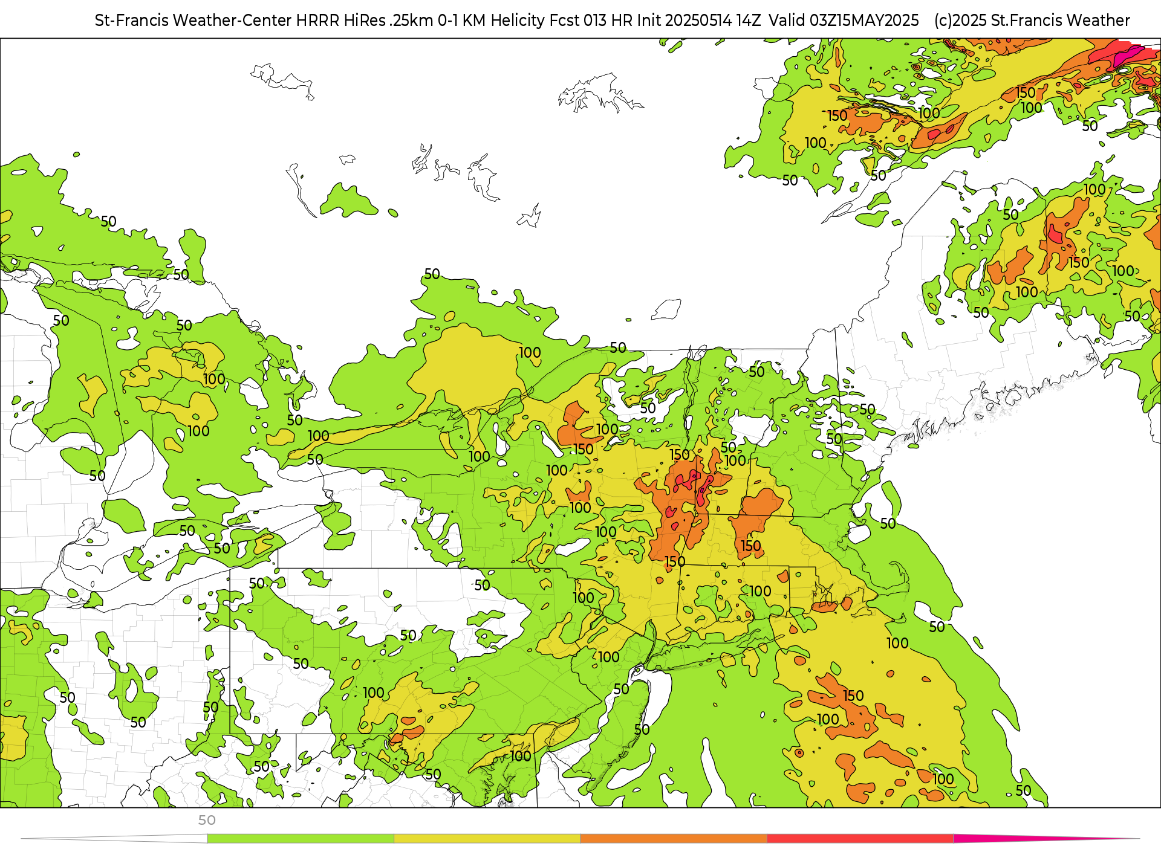Click the magenta arrow end of the color bar
Image resolution: width=1161 pixels, height=846 pixels.
[1046, 838]
